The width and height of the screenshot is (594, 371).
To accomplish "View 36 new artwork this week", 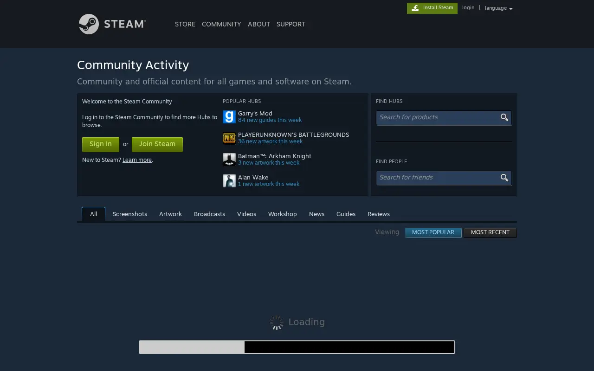I will [x=270, y=141].
